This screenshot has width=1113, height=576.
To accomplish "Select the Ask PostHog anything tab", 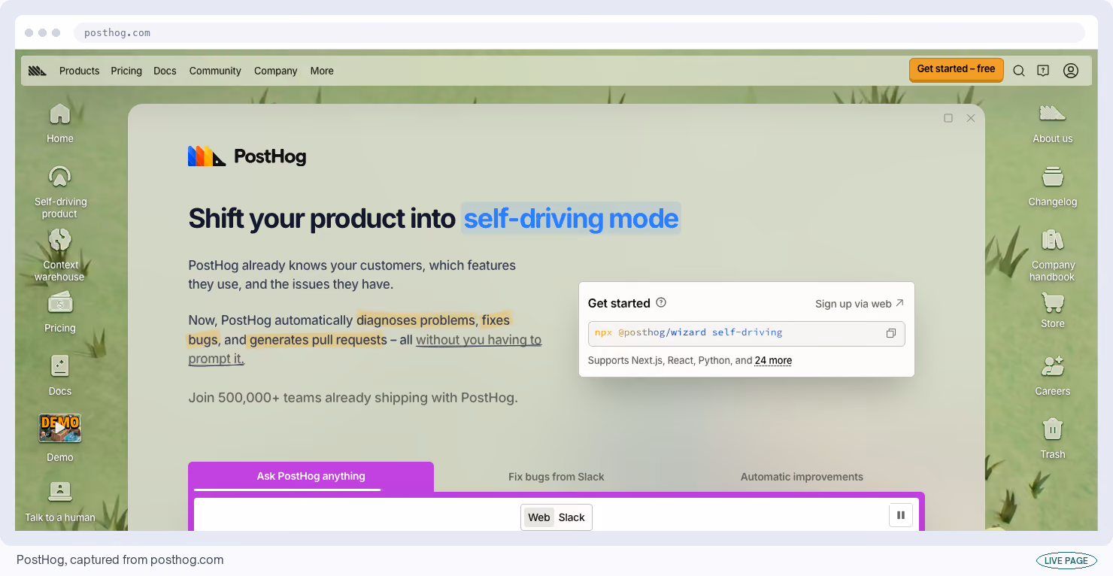I will (x=311, y=477).
